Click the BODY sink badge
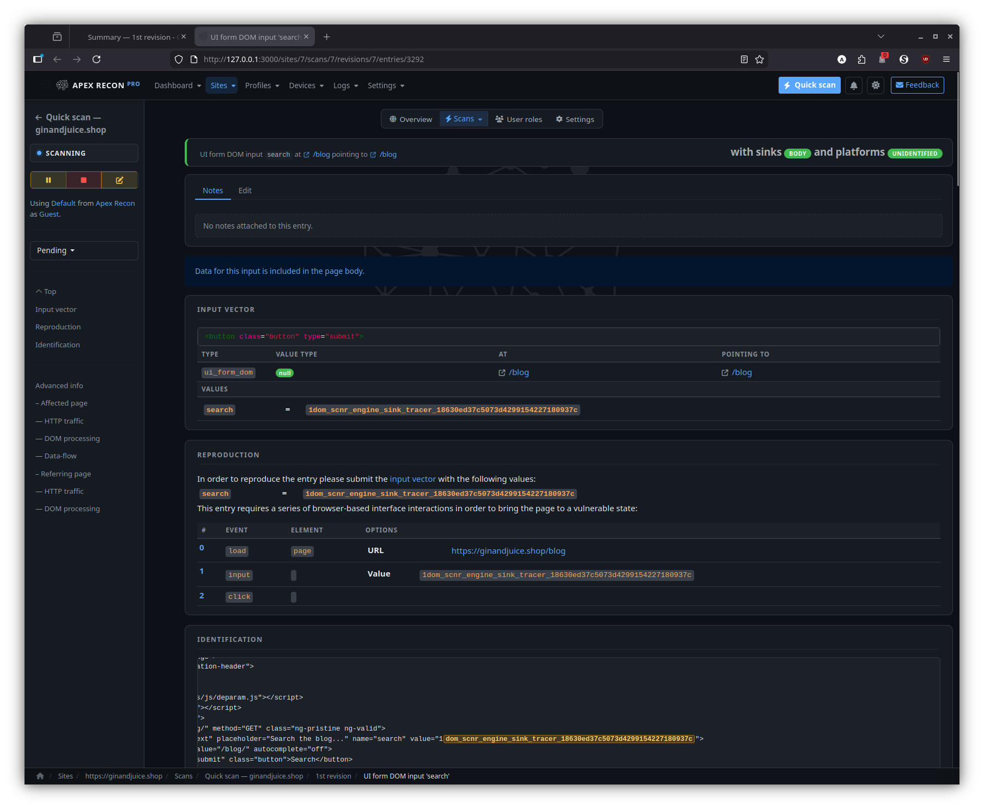Viewport: 984px width, 809px height. click(x=798, y=154)
